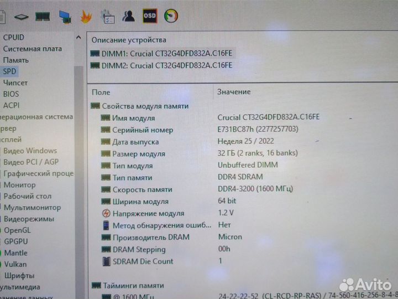This screenshot has width=398, height=299.
Task: Click the Поле column header
Action: (101, 92)
